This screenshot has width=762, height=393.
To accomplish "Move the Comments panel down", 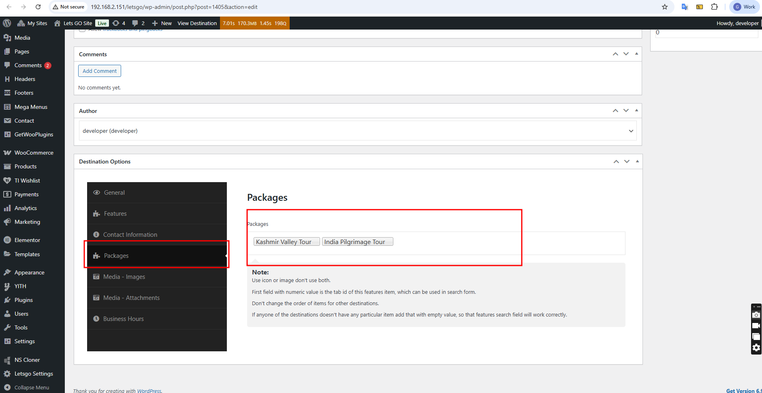I will click(x=626, y=54).
